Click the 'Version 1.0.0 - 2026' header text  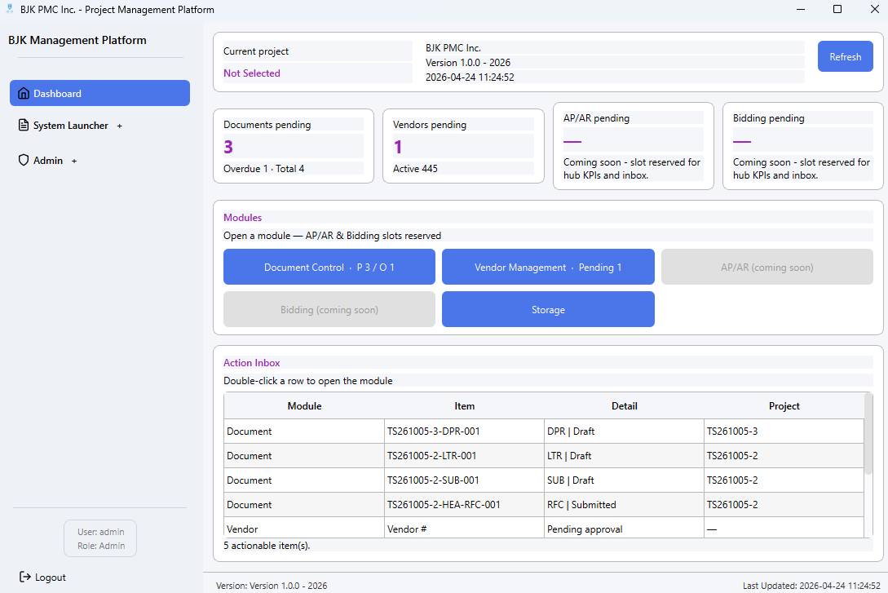click(x=468, y=62)
